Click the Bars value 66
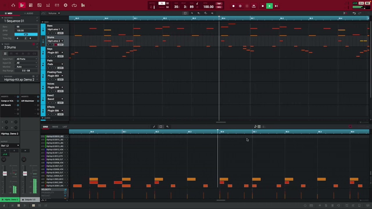The height and width of the screenshot is (209, 372). 26,27
